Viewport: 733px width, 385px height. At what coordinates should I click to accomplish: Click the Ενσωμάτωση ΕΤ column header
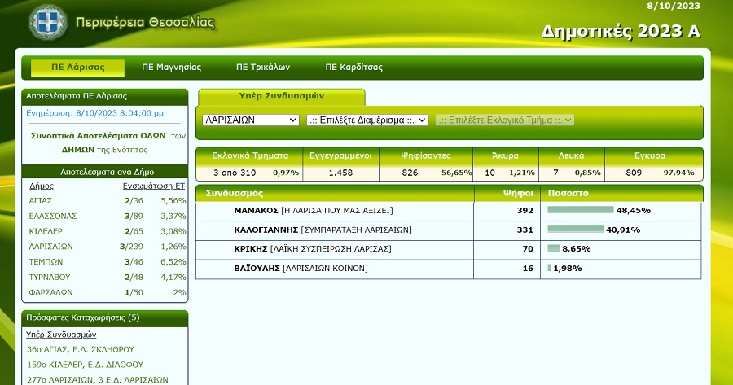pos(154,186)
